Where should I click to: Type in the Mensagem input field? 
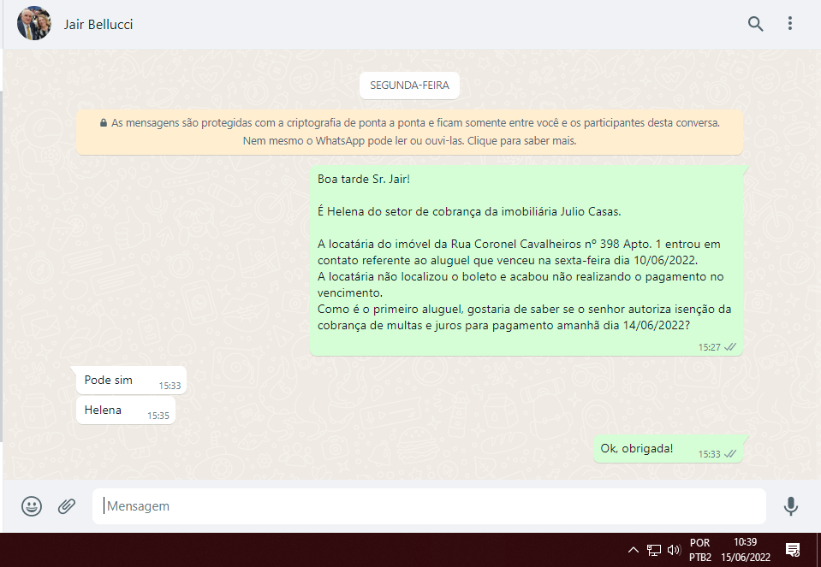[x=428, y=506]
